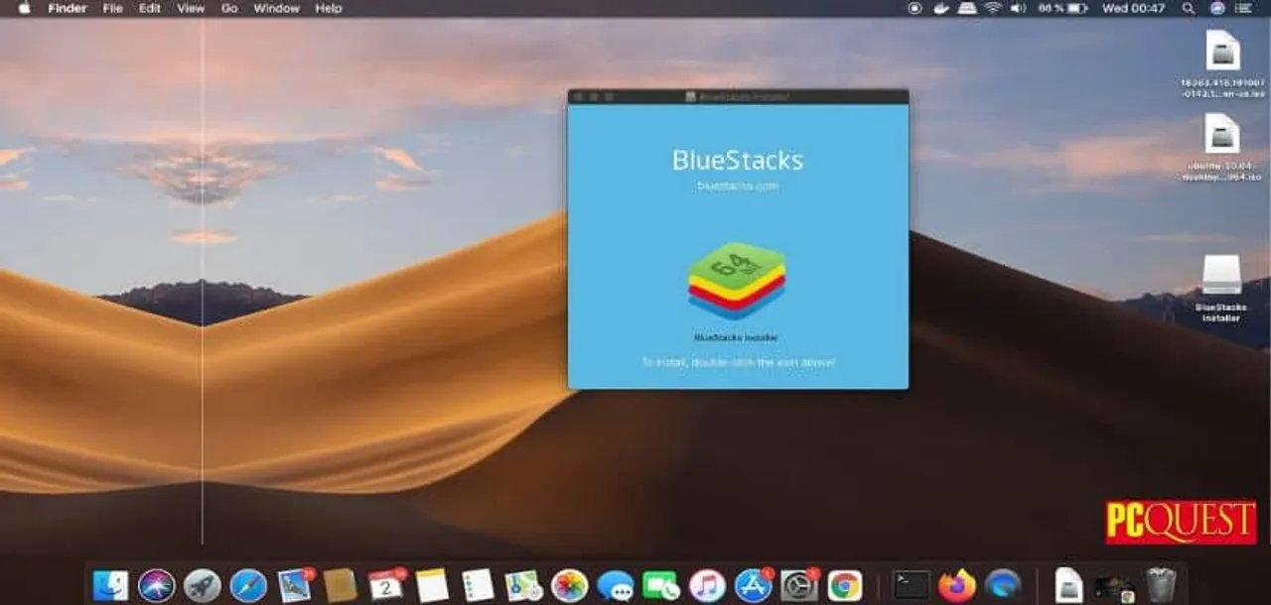Open the View menu
Image resolution: width=1271 pixels, height=605 pixels.
point(191,8)
